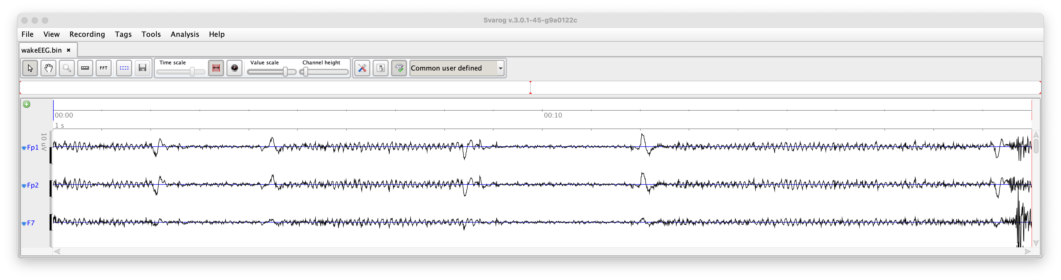Viewport: 1061px width, 280px height.
Task: Expand the Fp1 channel options triangle
Action: tap(24, 148)
